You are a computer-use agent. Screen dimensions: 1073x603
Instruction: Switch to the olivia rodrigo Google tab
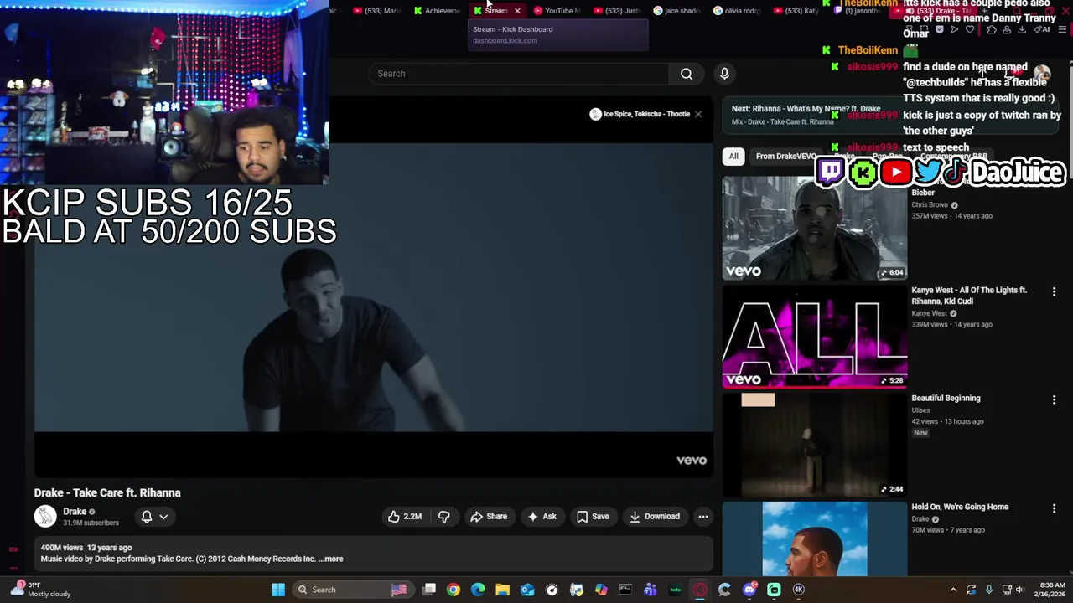[x=737, y=11]
